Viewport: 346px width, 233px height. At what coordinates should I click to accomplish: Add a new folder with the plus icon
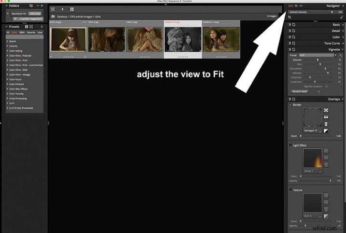(x=42, y=5)
